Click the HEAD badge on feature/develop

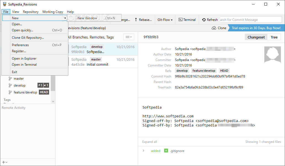tap(44, 92)
